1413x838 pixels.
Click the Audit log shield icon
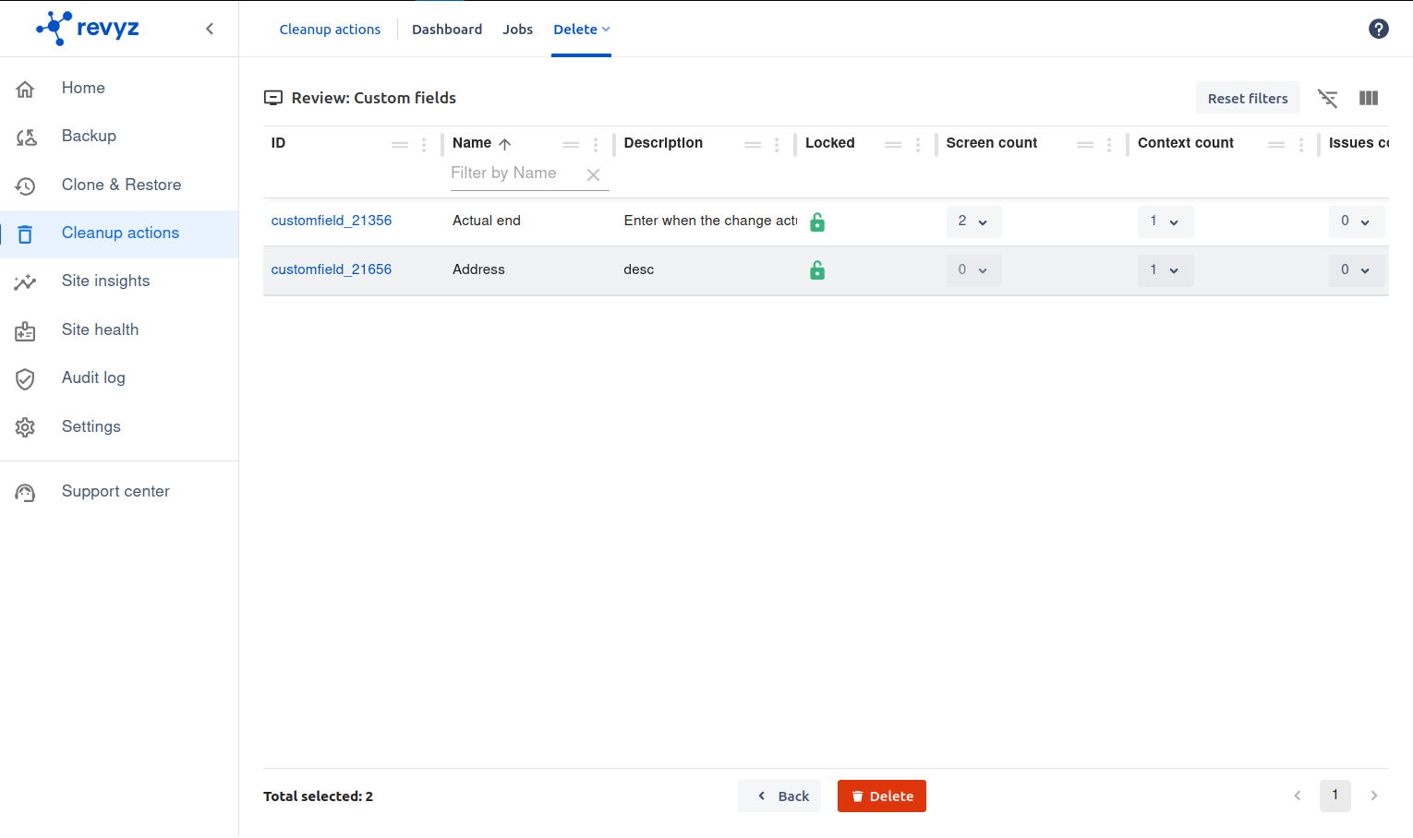coord(25,379)
